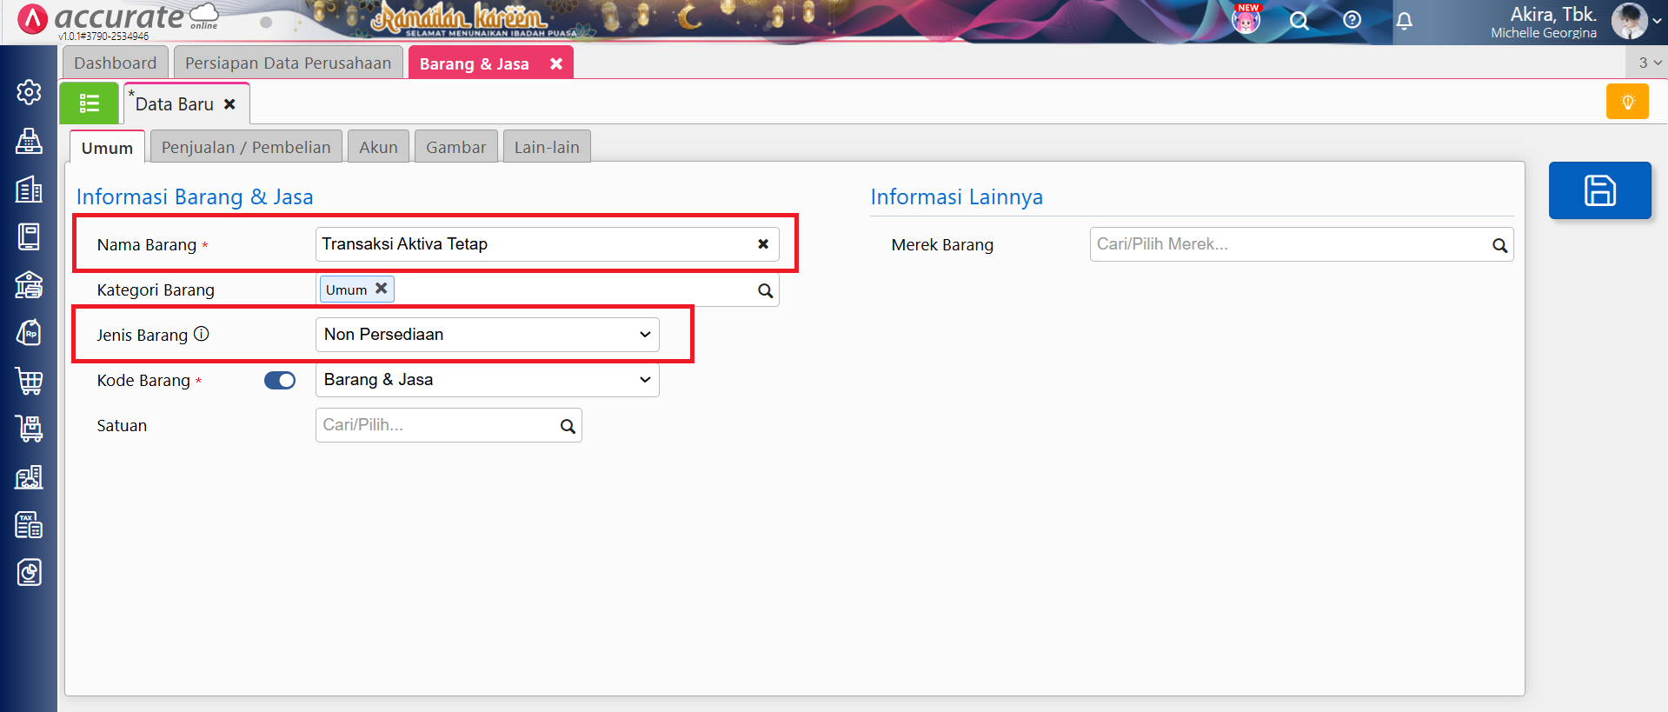
Task: Click the notification bell icon
Action: [x=1404, y=21]
